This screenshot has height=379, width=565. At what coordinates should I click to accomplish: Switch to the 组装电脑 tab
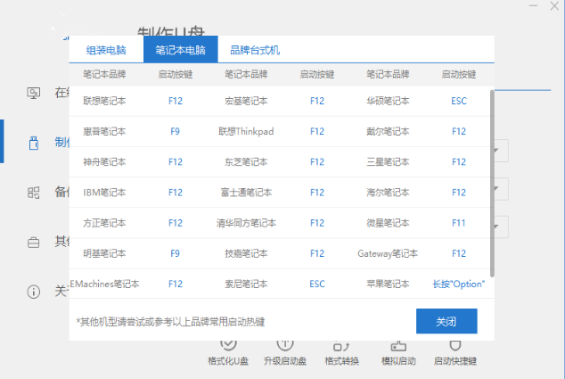pos(106,49)
